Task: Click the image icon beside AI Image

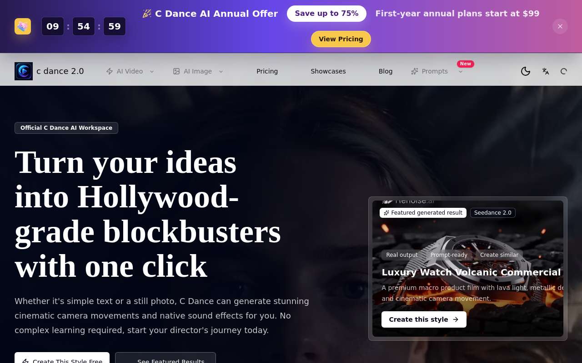Action: point(176,71)
